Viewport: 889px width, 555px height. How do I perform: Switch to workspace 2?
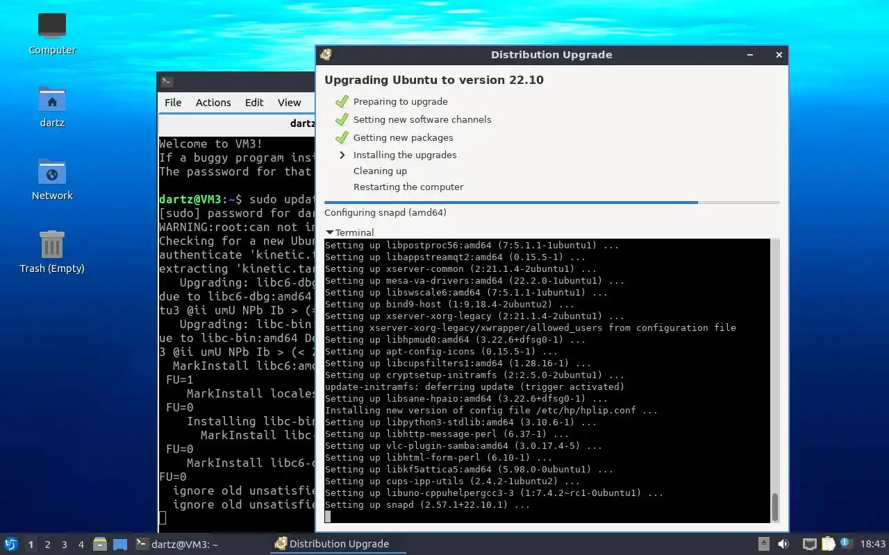coord(48,545)
